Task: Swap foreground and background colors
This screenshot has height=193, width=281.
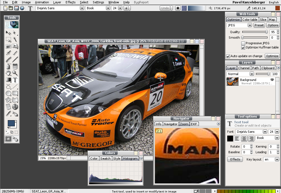Action: tap(16, 121)
